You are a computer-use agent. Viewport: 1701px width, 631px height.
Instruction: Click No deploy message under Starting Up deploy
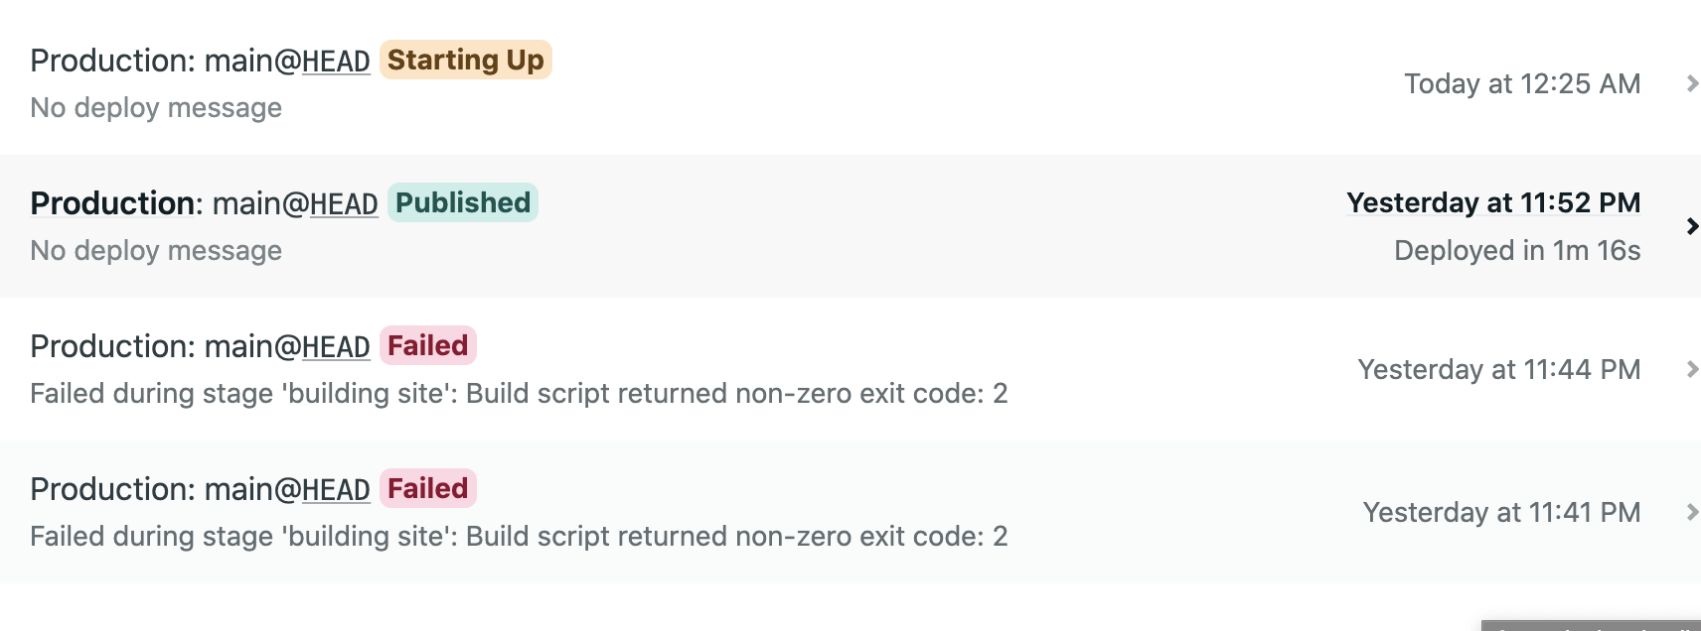(x=156, y=108)
